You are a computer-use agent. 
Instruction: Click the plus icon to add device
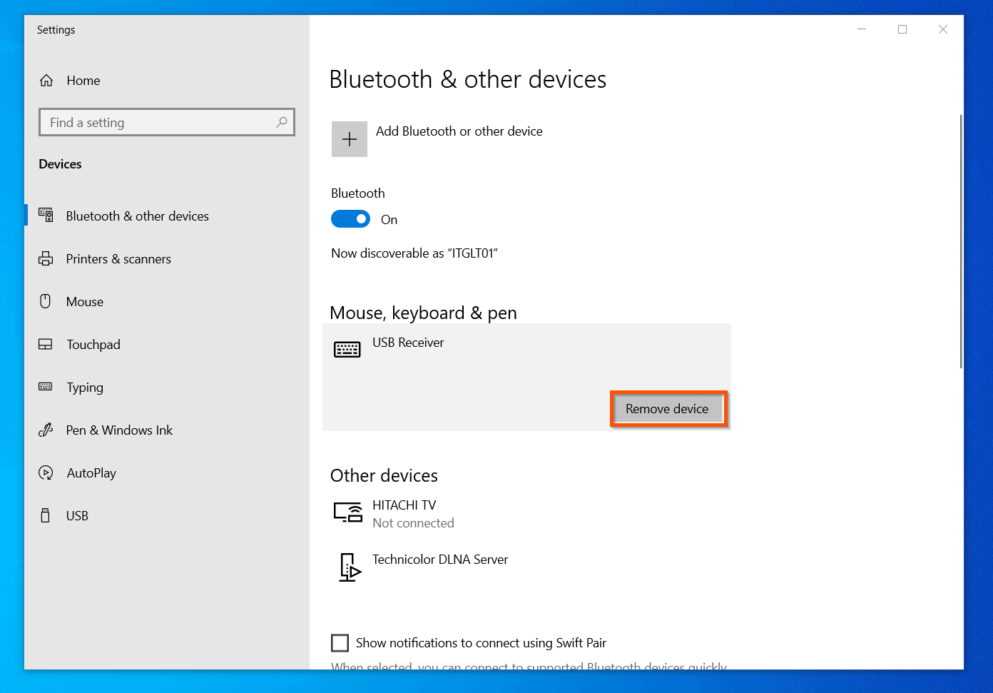(x=350, y=139)
